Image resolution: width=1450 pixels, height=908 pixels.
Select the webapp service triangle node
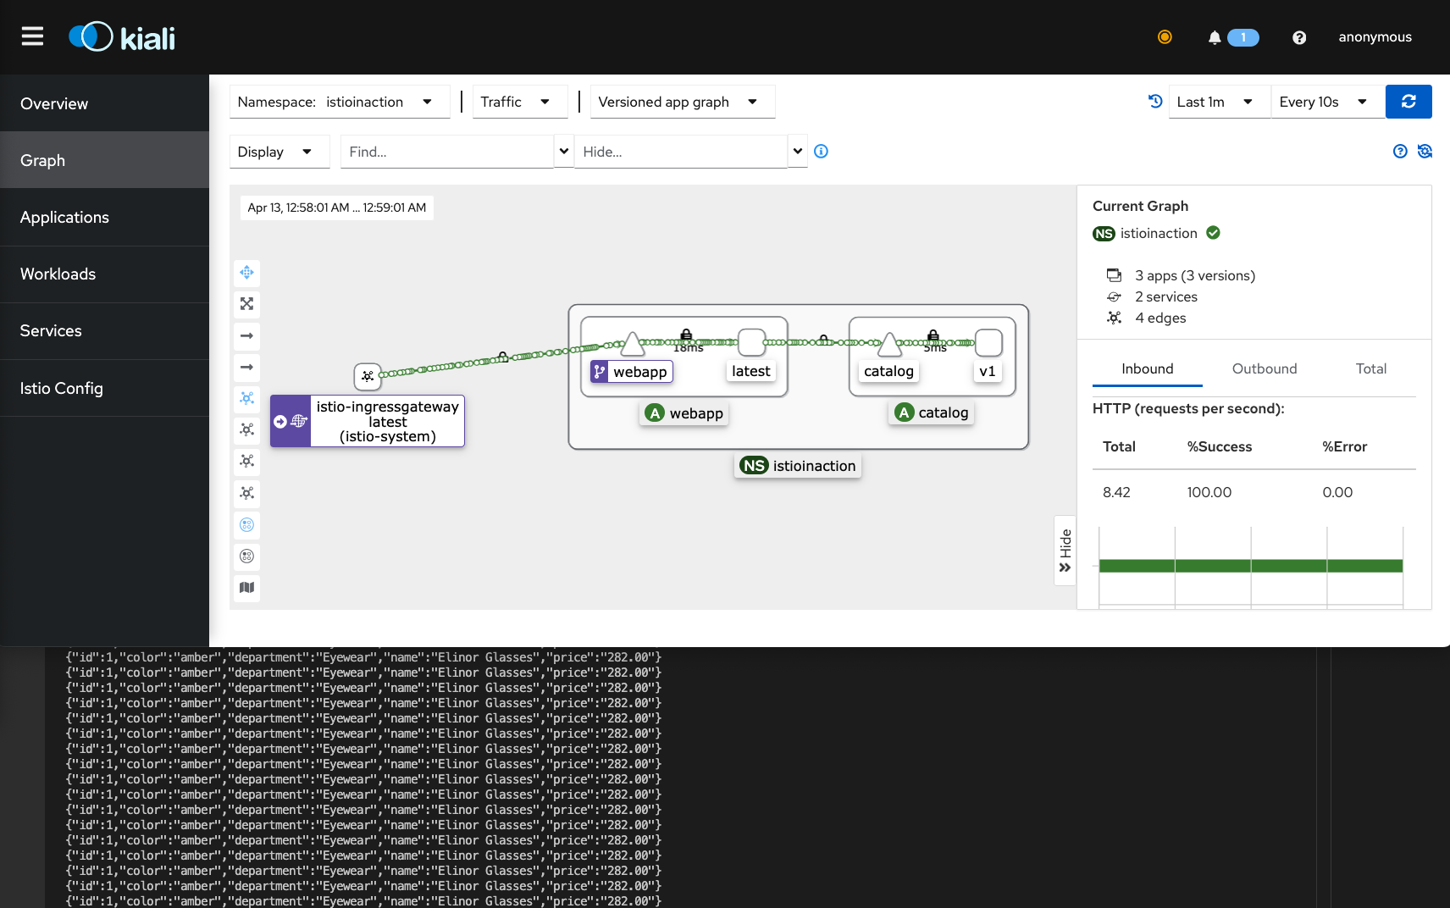pyautogui.click(x=632, y=344)
